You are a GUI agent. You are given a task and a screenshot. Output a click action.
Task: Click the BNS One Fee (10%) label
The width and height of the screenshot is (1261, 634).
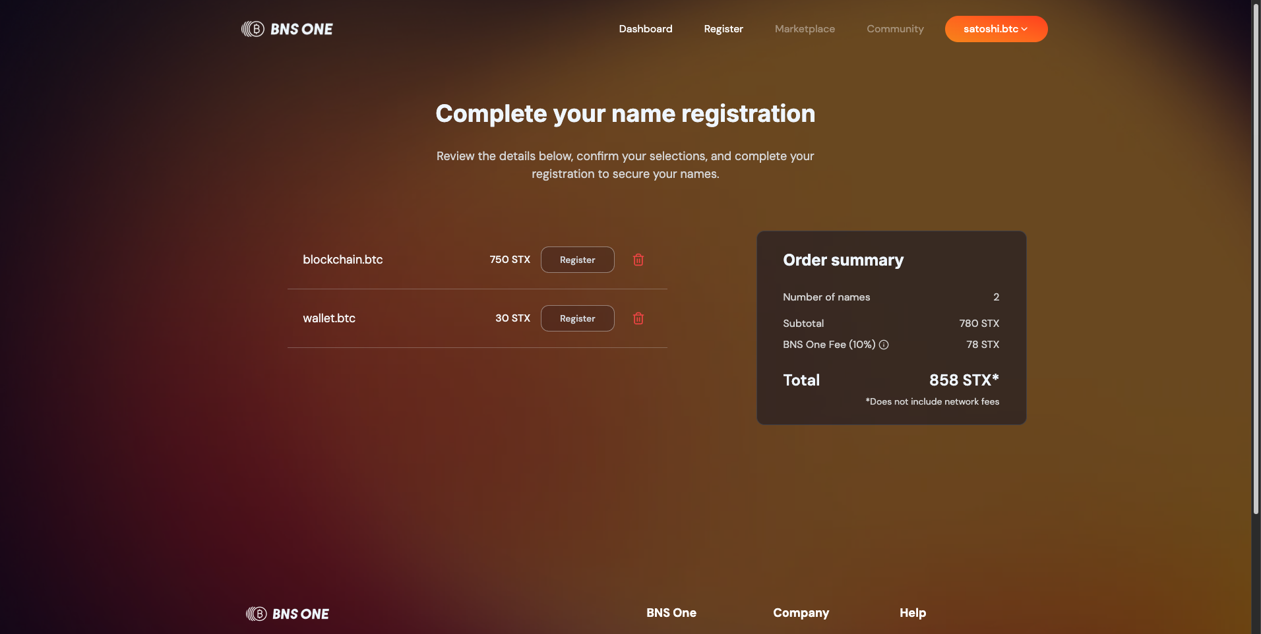pyautogui.click(x=829, y=345)
